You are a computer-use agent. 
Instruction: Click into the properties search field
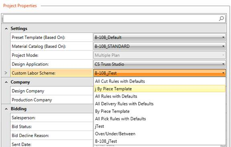click(x=111, y=18)
